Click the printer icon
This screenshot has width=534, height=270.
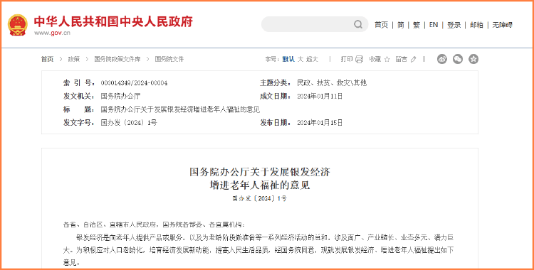coord(360,59)
